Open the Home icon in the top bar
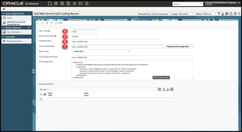 click(50, 3)
